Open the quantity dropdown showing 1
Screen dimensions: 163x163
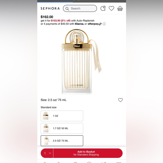click(47, 153)
